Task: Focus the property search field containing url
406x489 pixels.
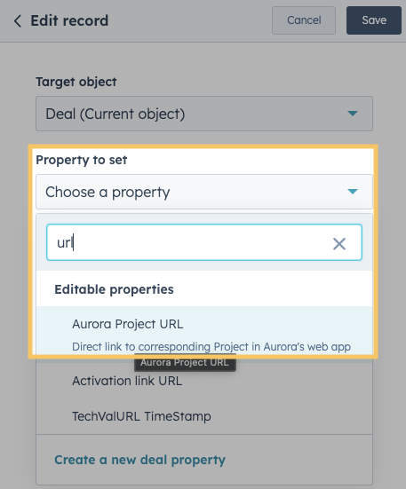Action: [x=204, y=242]
